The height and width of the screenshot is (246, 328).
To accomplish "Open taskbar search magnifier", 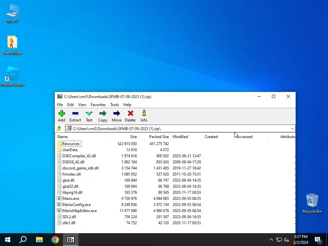I will pos(23,240).
